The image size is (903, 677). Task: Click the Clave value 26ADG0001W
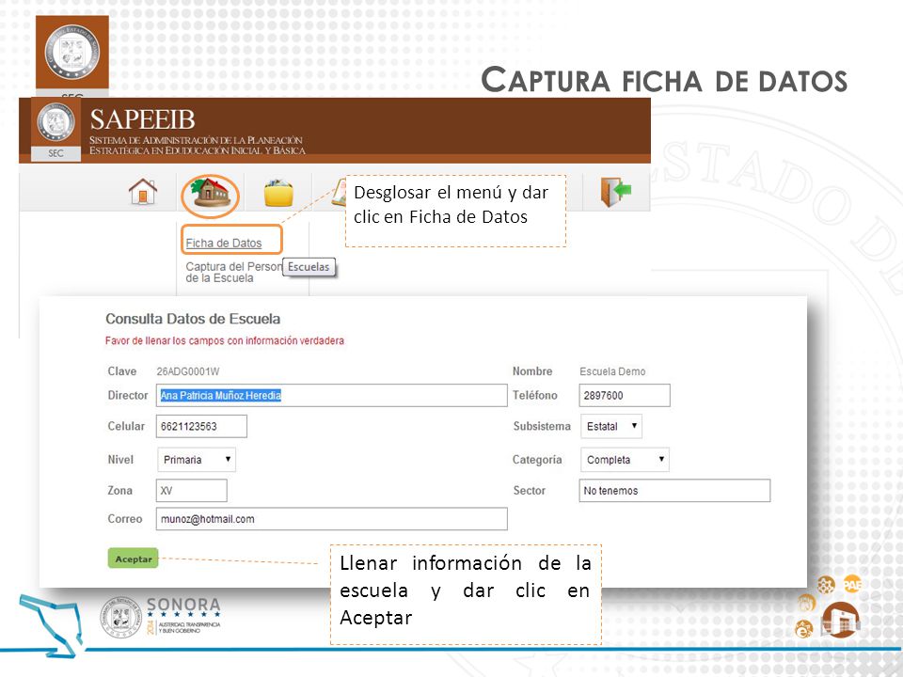click(188, 372)
